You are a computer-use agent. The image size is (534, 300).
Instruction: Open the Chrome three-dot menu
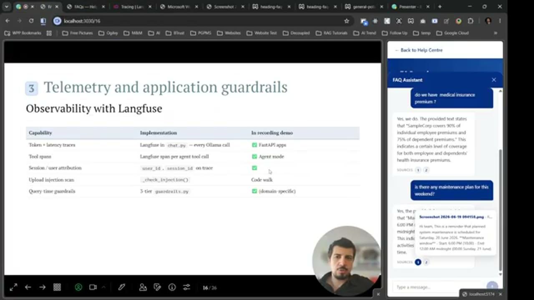(500, 21)
